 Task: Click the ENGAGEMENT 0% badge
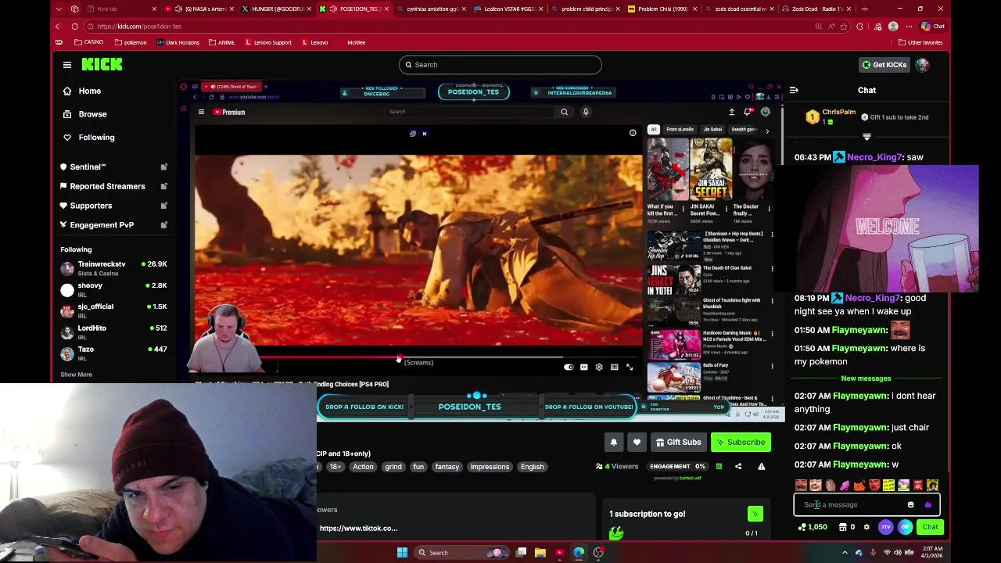[677, 467]
